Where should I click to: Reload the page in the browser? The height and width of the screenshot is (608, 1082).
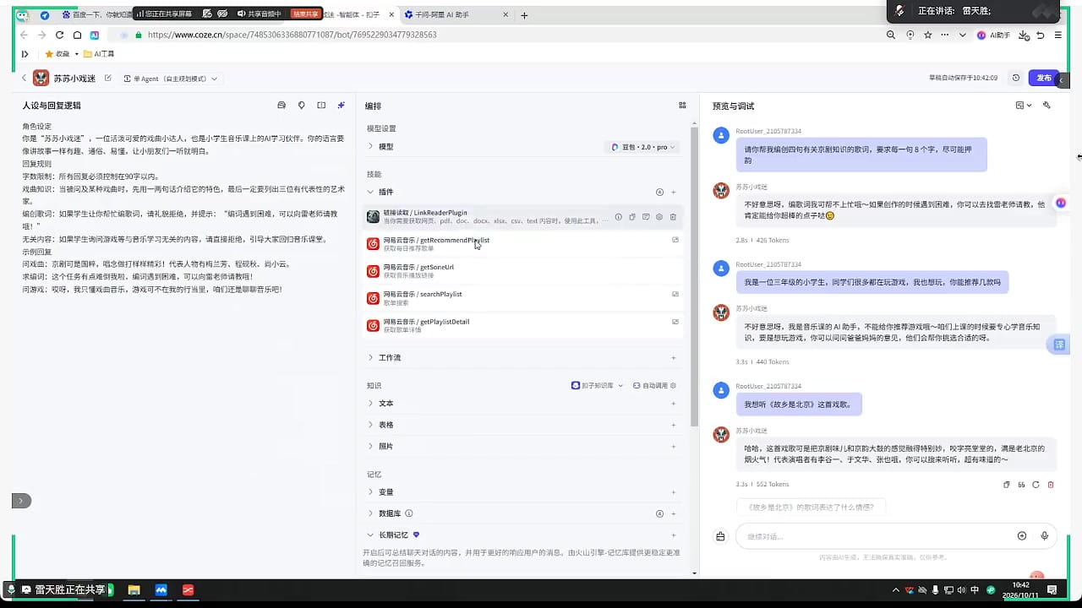[x=59, y=35]
